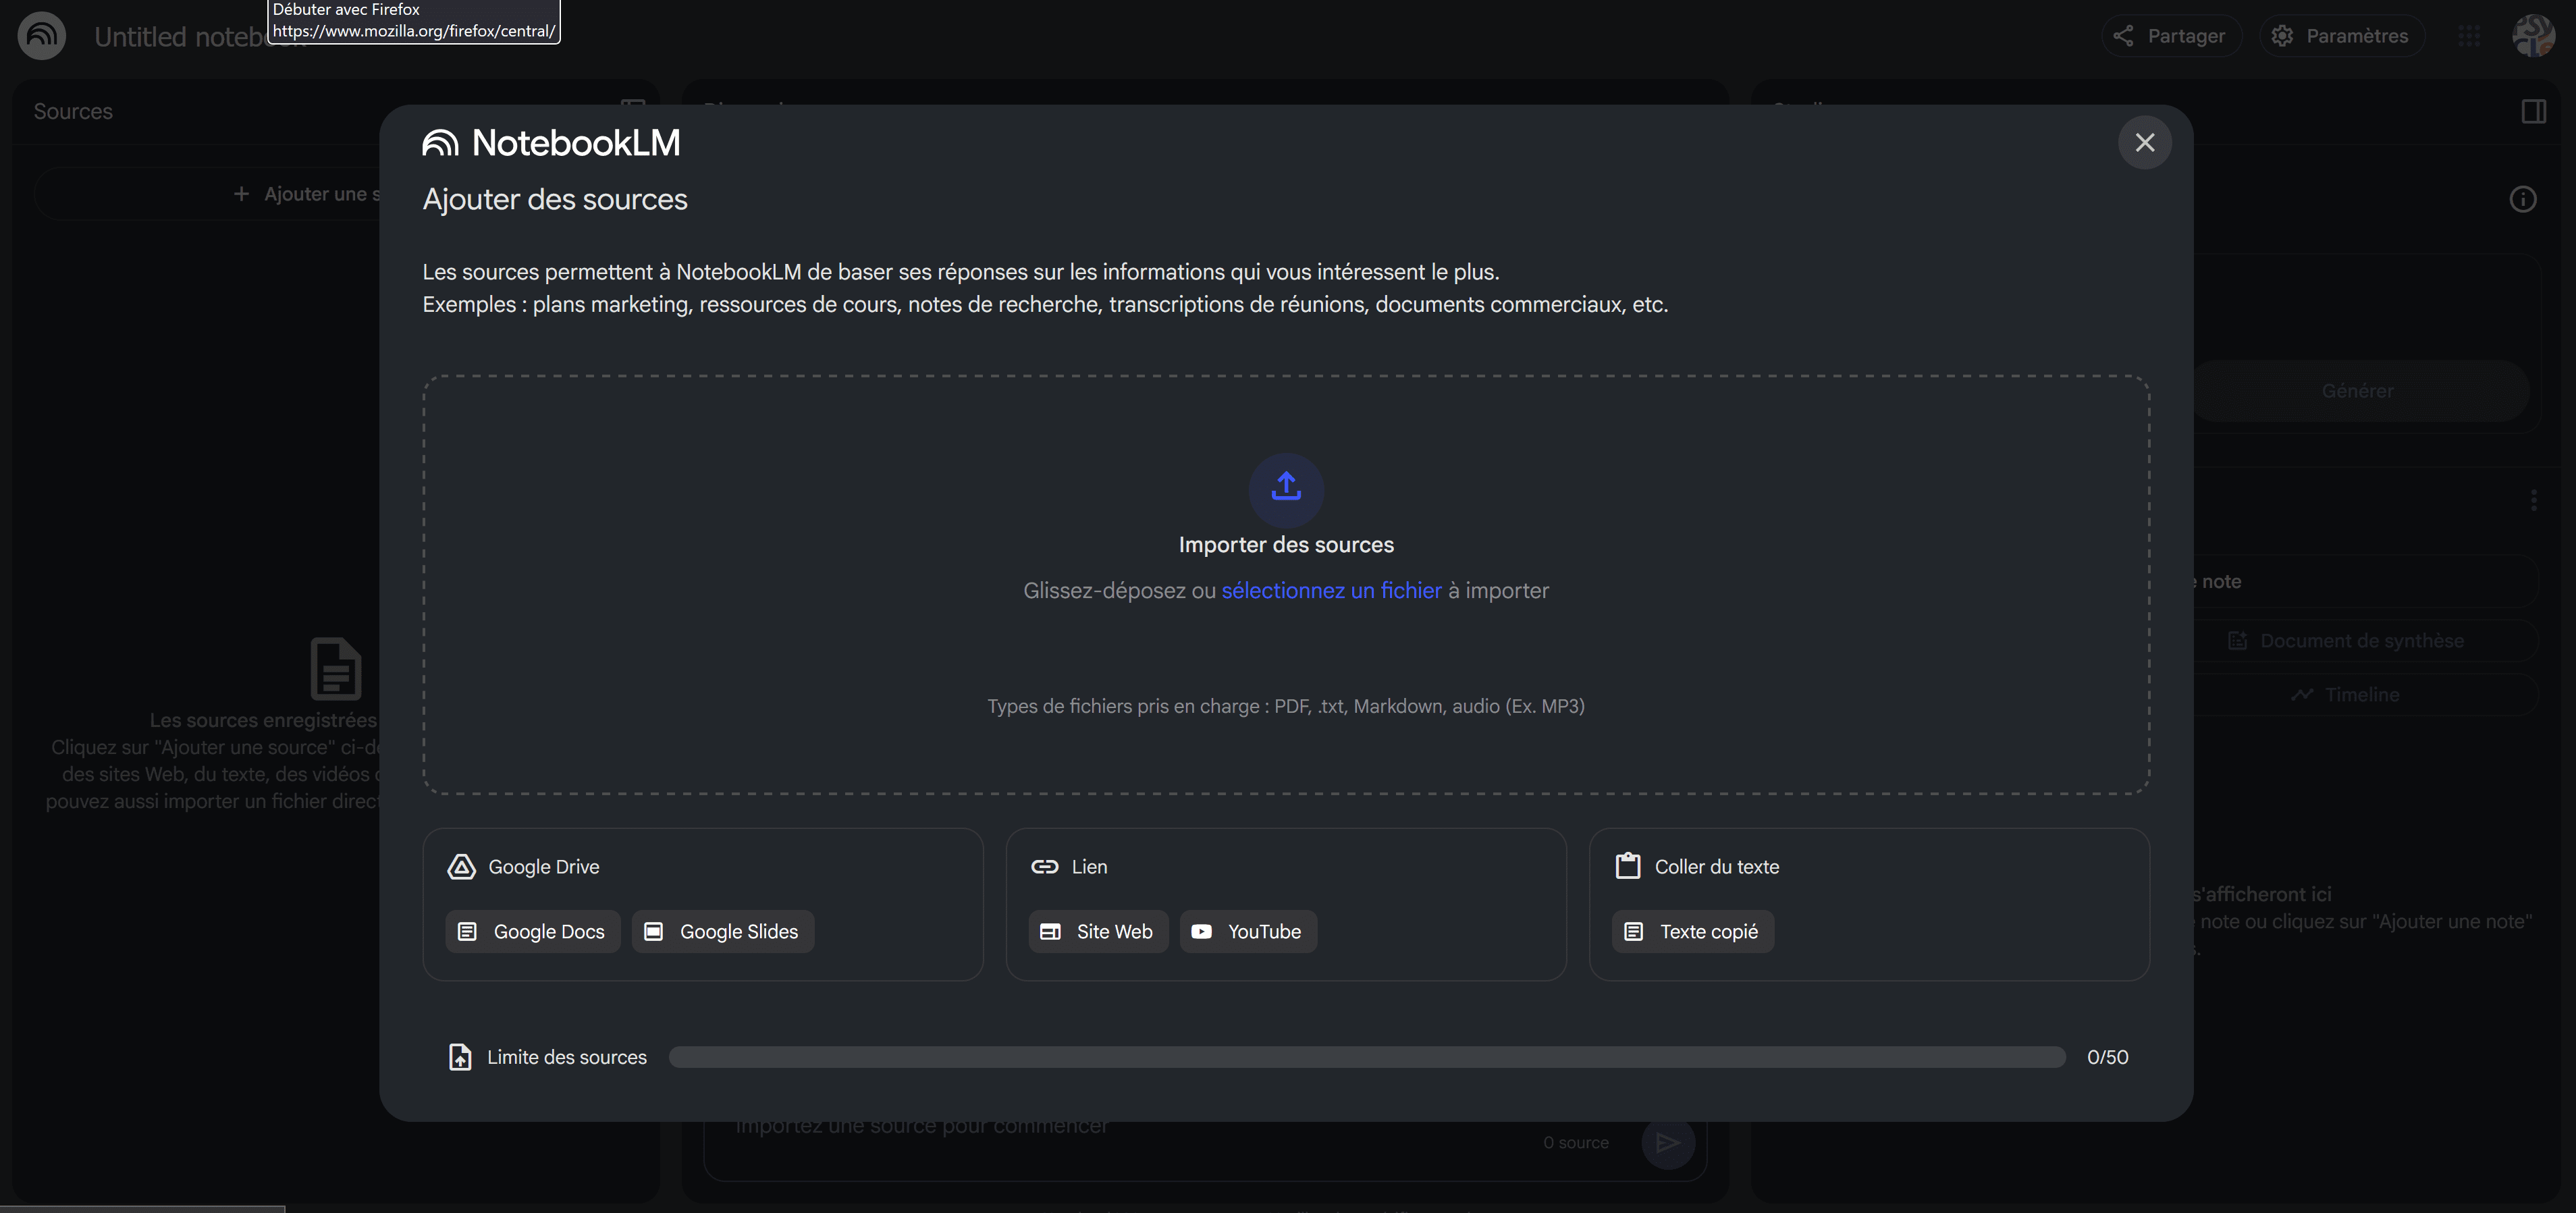Add a YouTube video source
This screenshot has width=2576, height=1213.
point(1248,932)
